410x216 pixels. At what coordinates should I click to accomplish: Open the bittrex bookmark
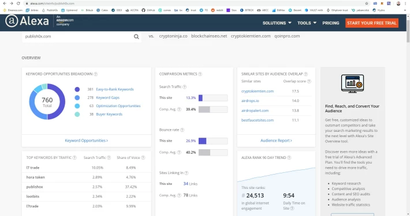32,10
